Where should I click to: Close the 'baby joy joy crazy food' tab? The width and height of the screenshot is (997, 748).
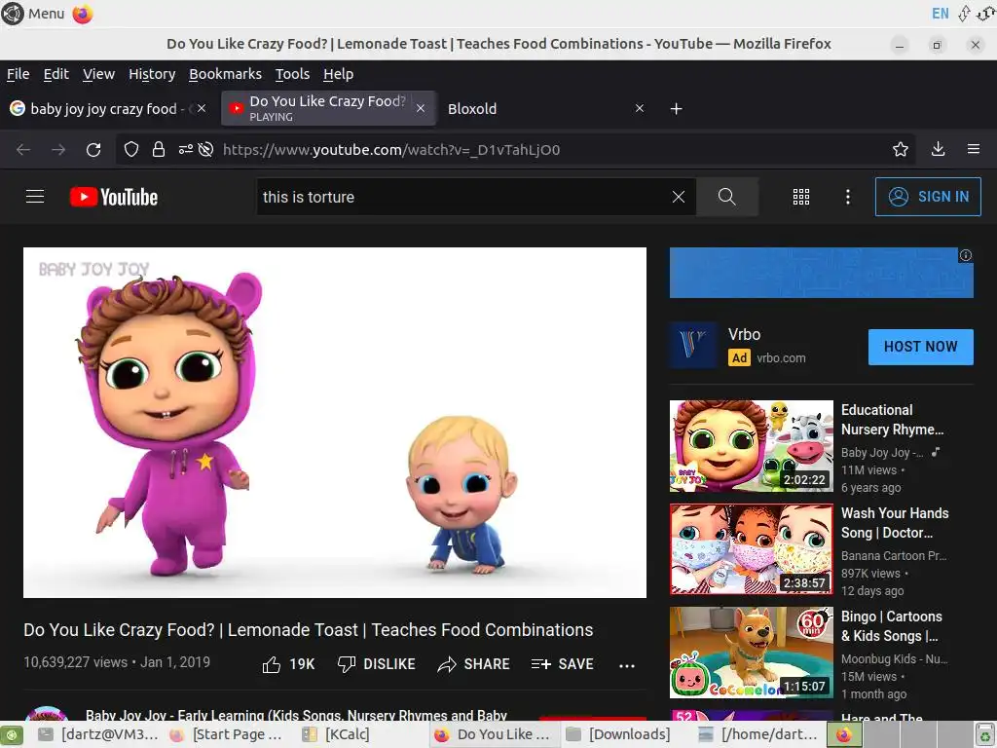202,108
